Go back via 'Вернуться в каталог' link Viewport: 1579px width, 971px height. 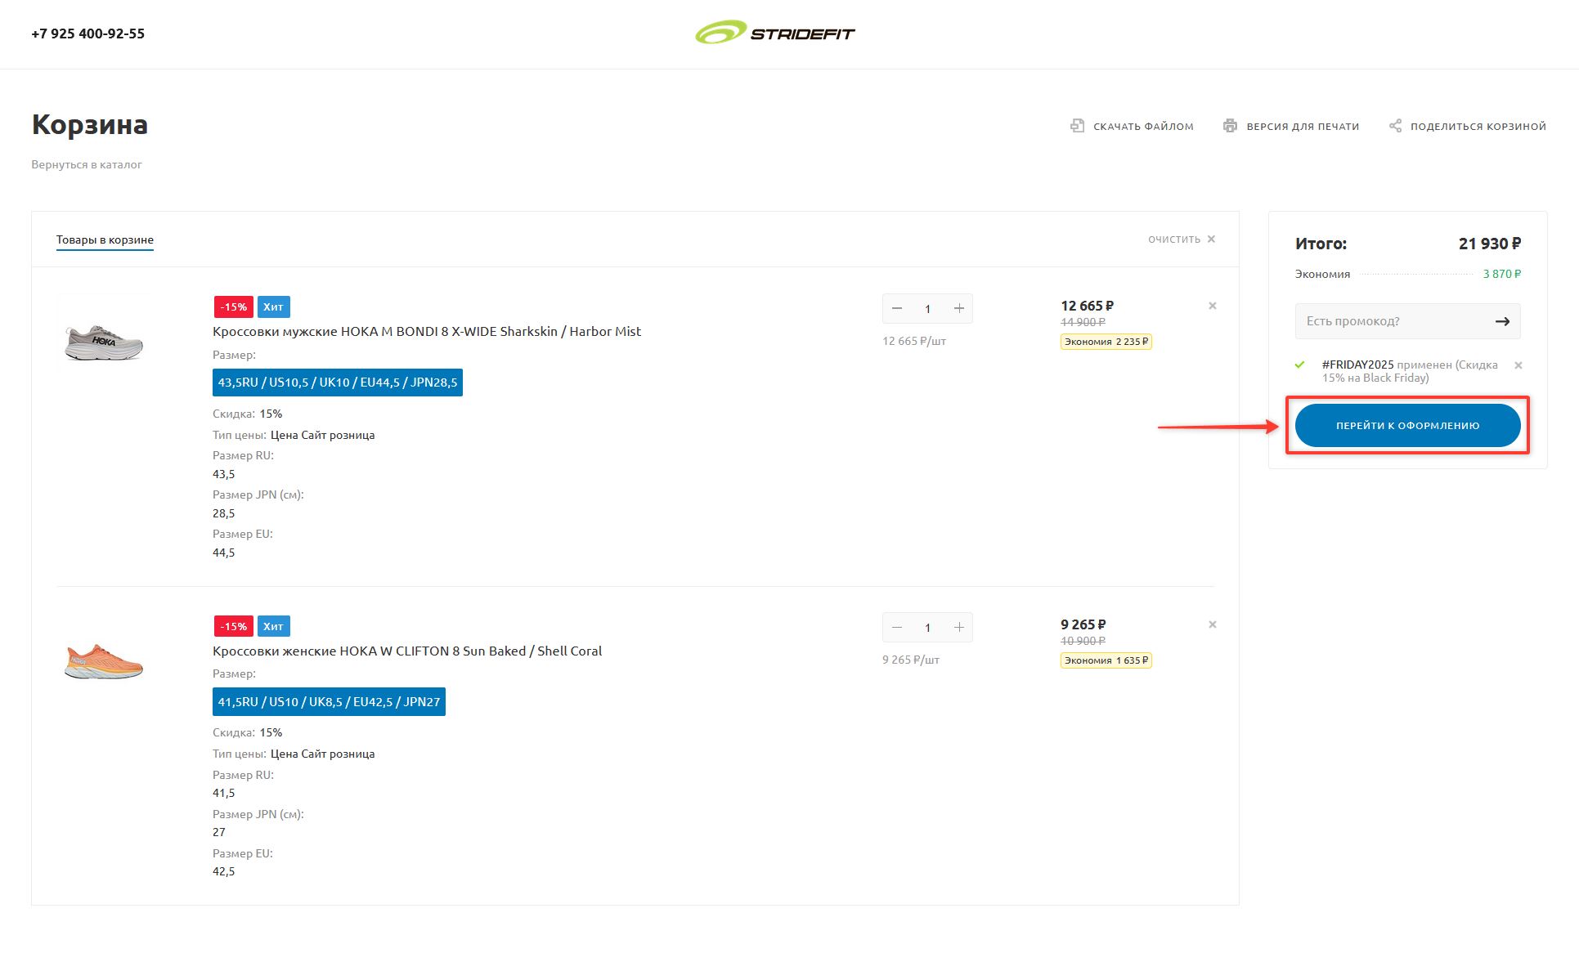tap(87, 164)
